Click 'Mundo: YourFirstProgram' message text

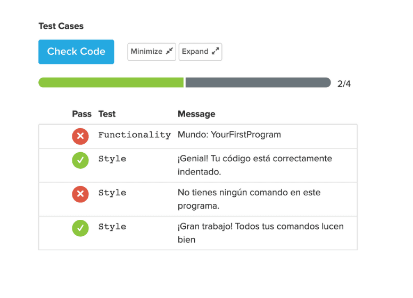click(229, 135)
